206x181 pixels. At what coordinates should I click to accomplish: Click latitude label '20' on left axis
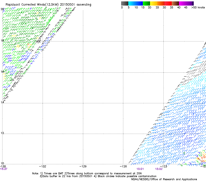[x=2, y=9]
